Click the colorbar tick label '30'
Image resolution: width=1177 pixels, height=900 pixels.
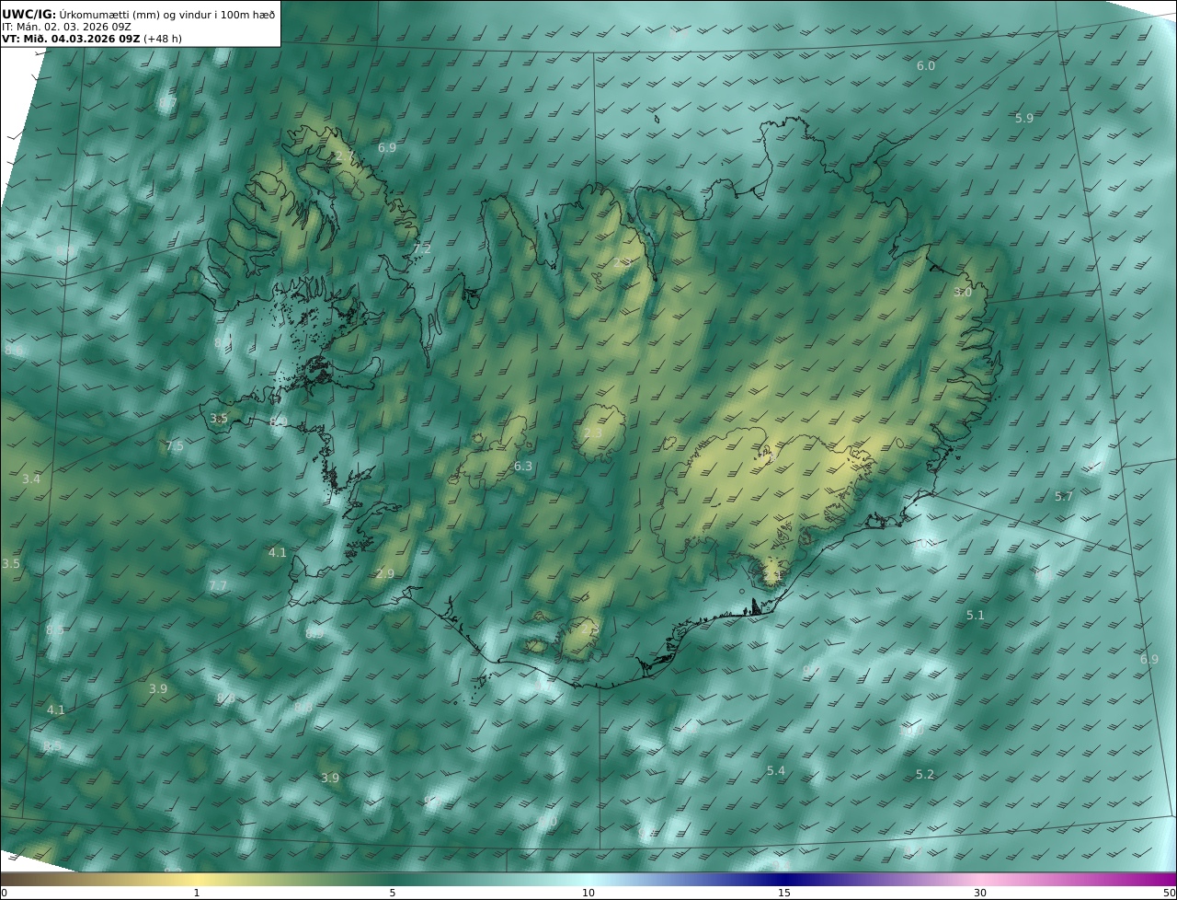tap(980, 893)
